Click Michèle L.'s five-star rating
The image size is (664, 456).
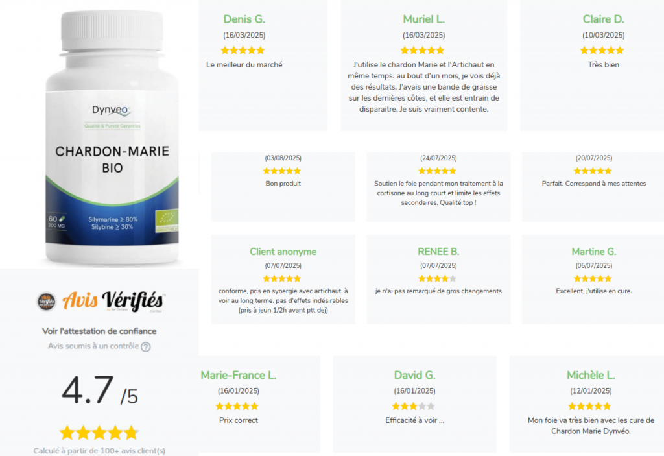point(589,406)
